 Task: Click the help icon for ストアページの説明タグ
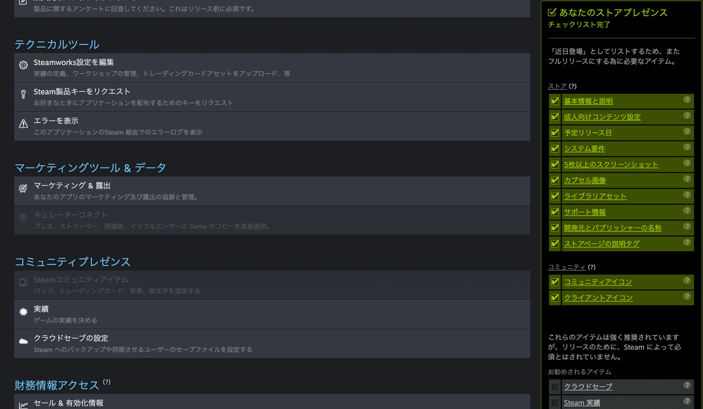click(687, 242)
